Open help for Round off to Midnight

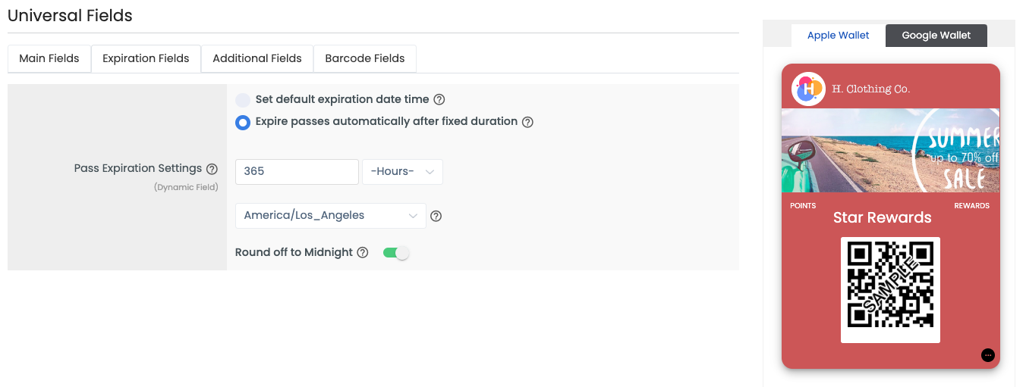(x=363, y=253)
